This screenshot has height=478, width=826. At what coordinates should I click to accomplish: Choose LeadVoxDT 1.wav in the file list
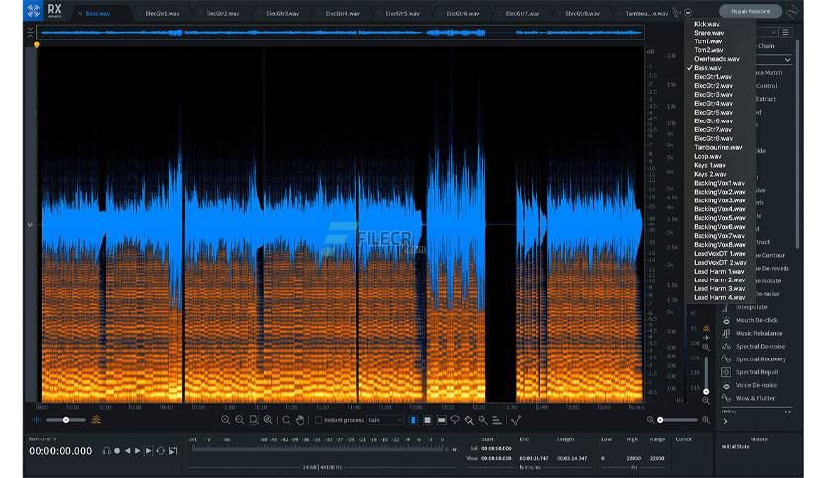718,253
